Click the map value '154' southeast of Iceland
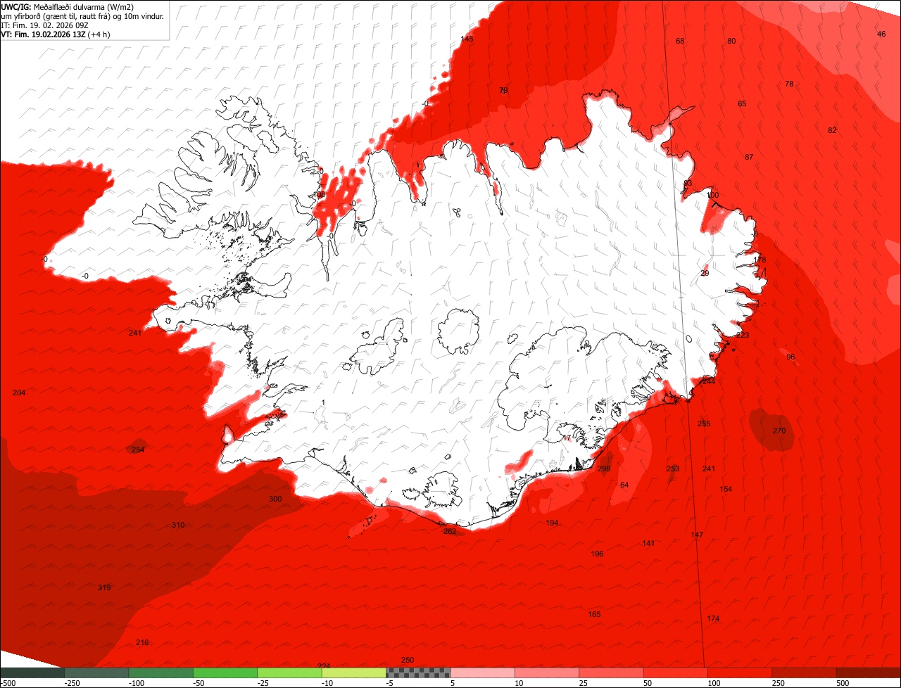Image resolution: width=901 pixels, height=688 pixels. pos(726,489)
